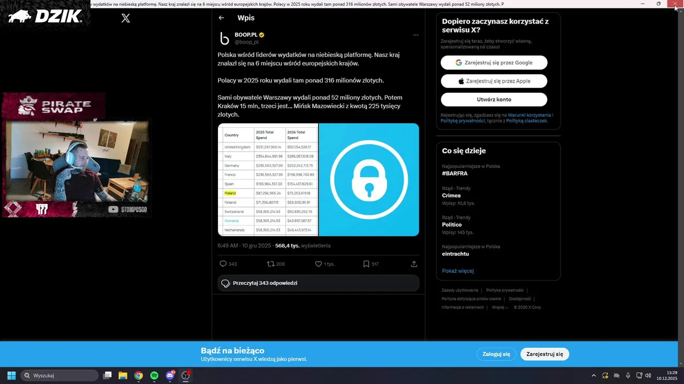Open the Polityką ciasteczek link
This screenshot has height=384, width=684.
(x=526, y=121)
